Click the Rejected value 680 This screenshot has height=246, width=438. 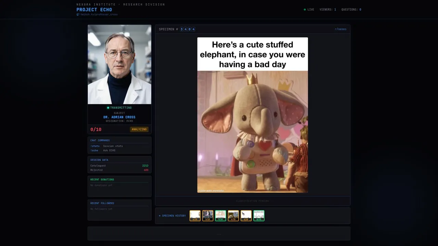pyautogui.click(x=146, y=170)
